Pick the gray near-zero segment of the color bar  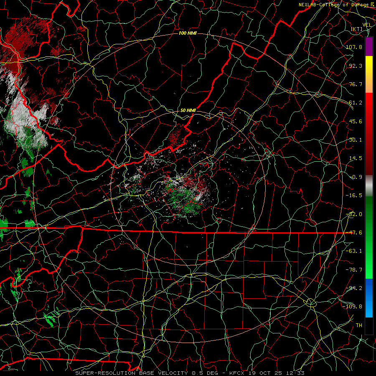369,186
